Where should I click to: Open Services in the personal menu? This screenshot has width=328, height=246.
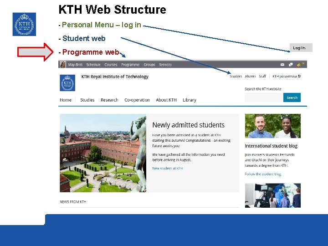pyautogui.click(x=165, y=65)
